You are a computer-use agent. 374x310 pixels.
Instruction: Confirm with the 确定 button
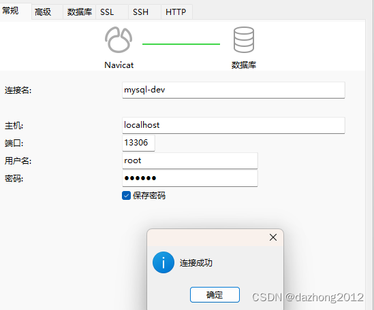coord(215,295)
